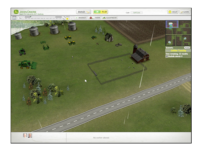Image resolution: width=202 pixels, height=151 pixels.
Task: Click the highlighted minimap viewport
Action: point(172,24)
